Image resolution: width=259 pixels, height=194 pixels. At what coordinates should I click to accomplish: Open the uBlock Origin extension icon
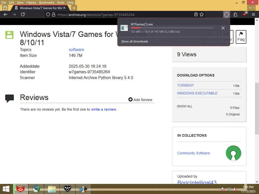tap(245, 14)
